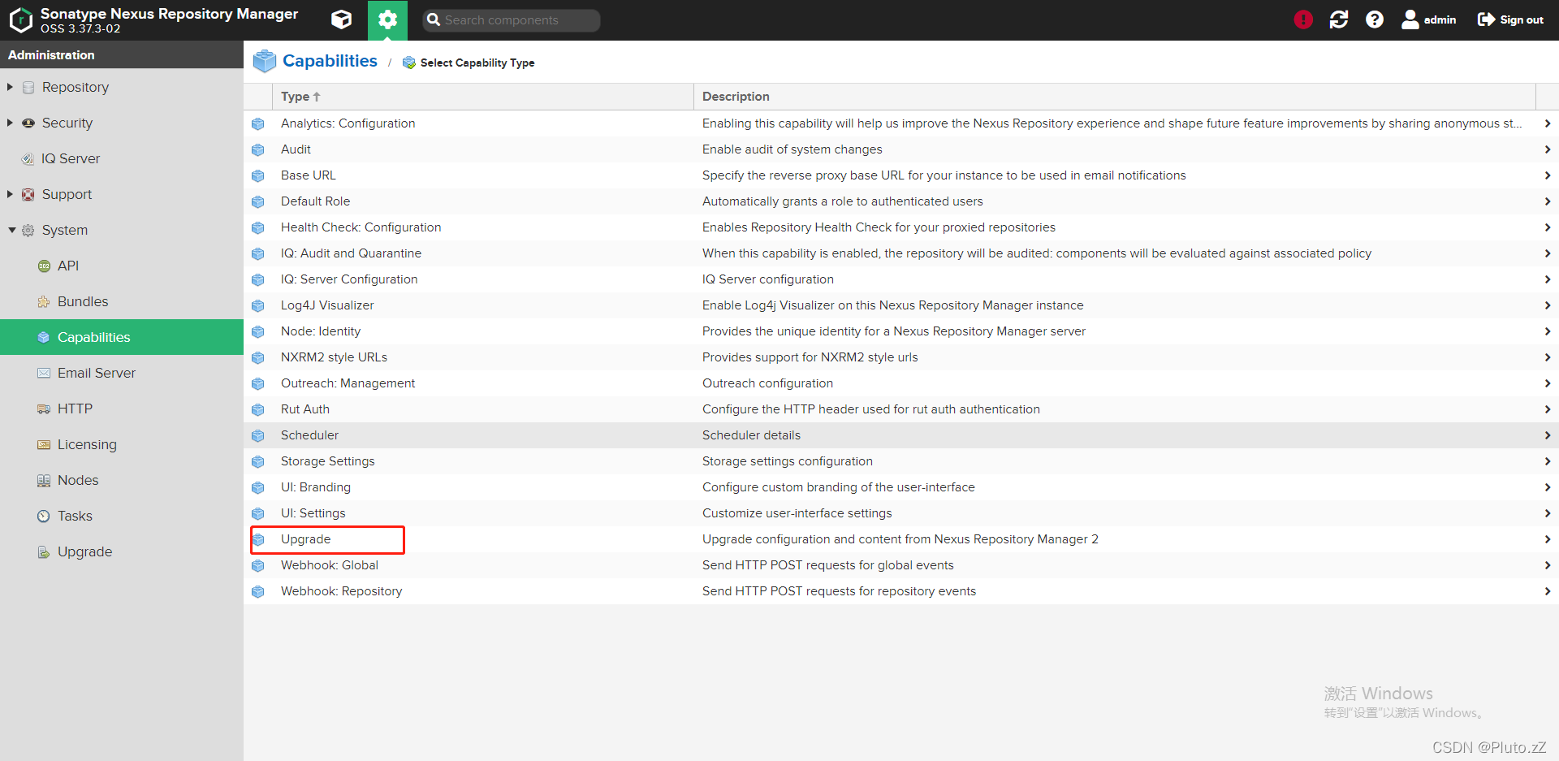Select the IQ: Audit and Quarantine type
1559x761 pixels.
351,253
